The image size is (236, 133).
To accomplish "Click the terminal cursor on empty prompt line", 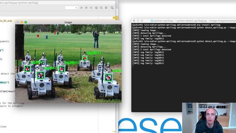I will [133, 66].
